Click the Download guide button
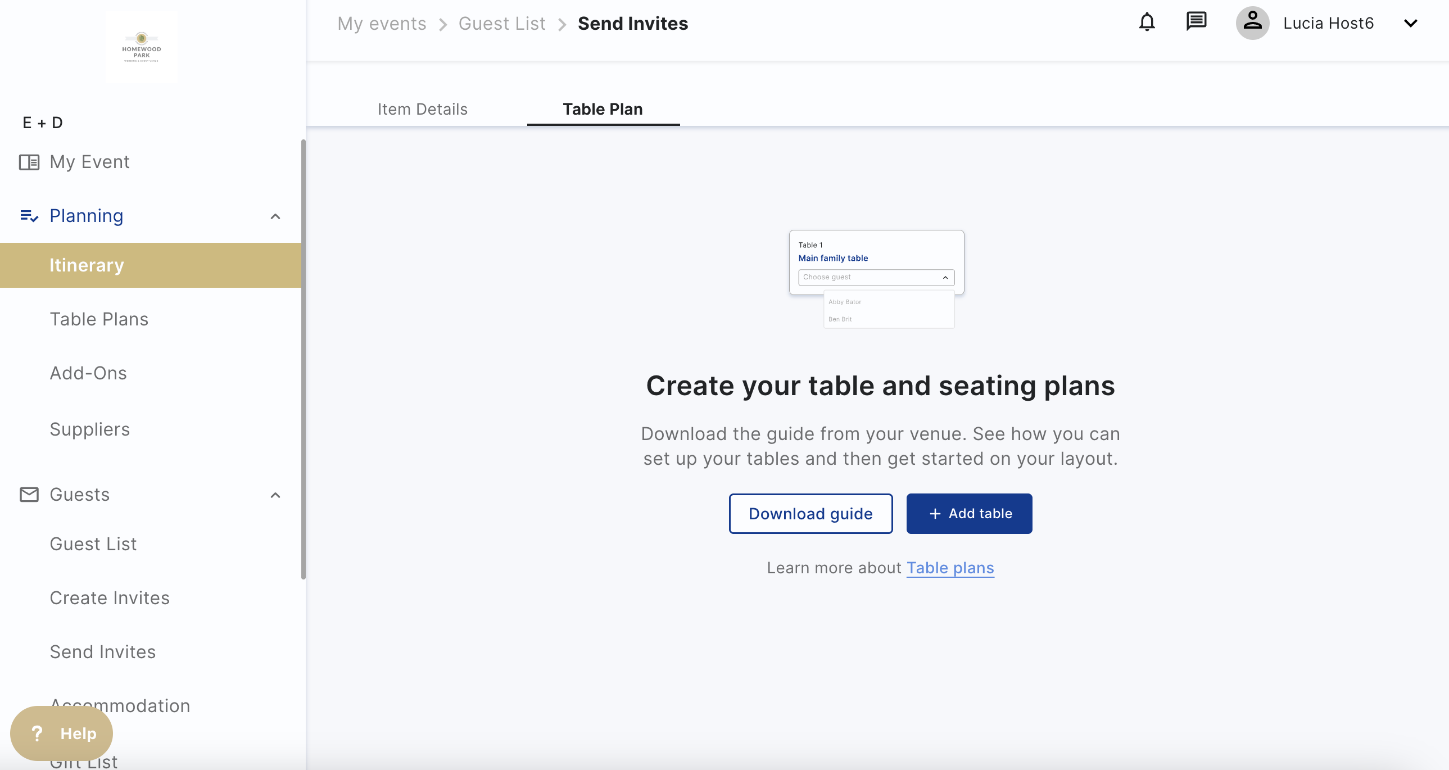This screenshot has width=1449, height=770. point(810,514)
